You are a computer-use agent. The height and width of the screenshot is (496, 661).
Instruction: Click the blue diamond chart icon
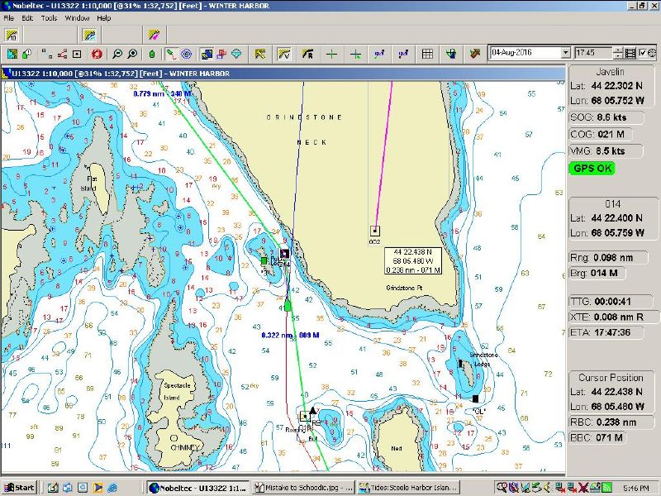(237, 54)
